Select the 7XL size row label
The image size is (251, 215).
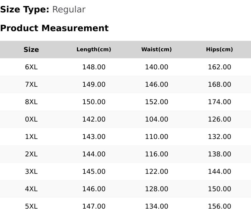[x=31, y=84]
